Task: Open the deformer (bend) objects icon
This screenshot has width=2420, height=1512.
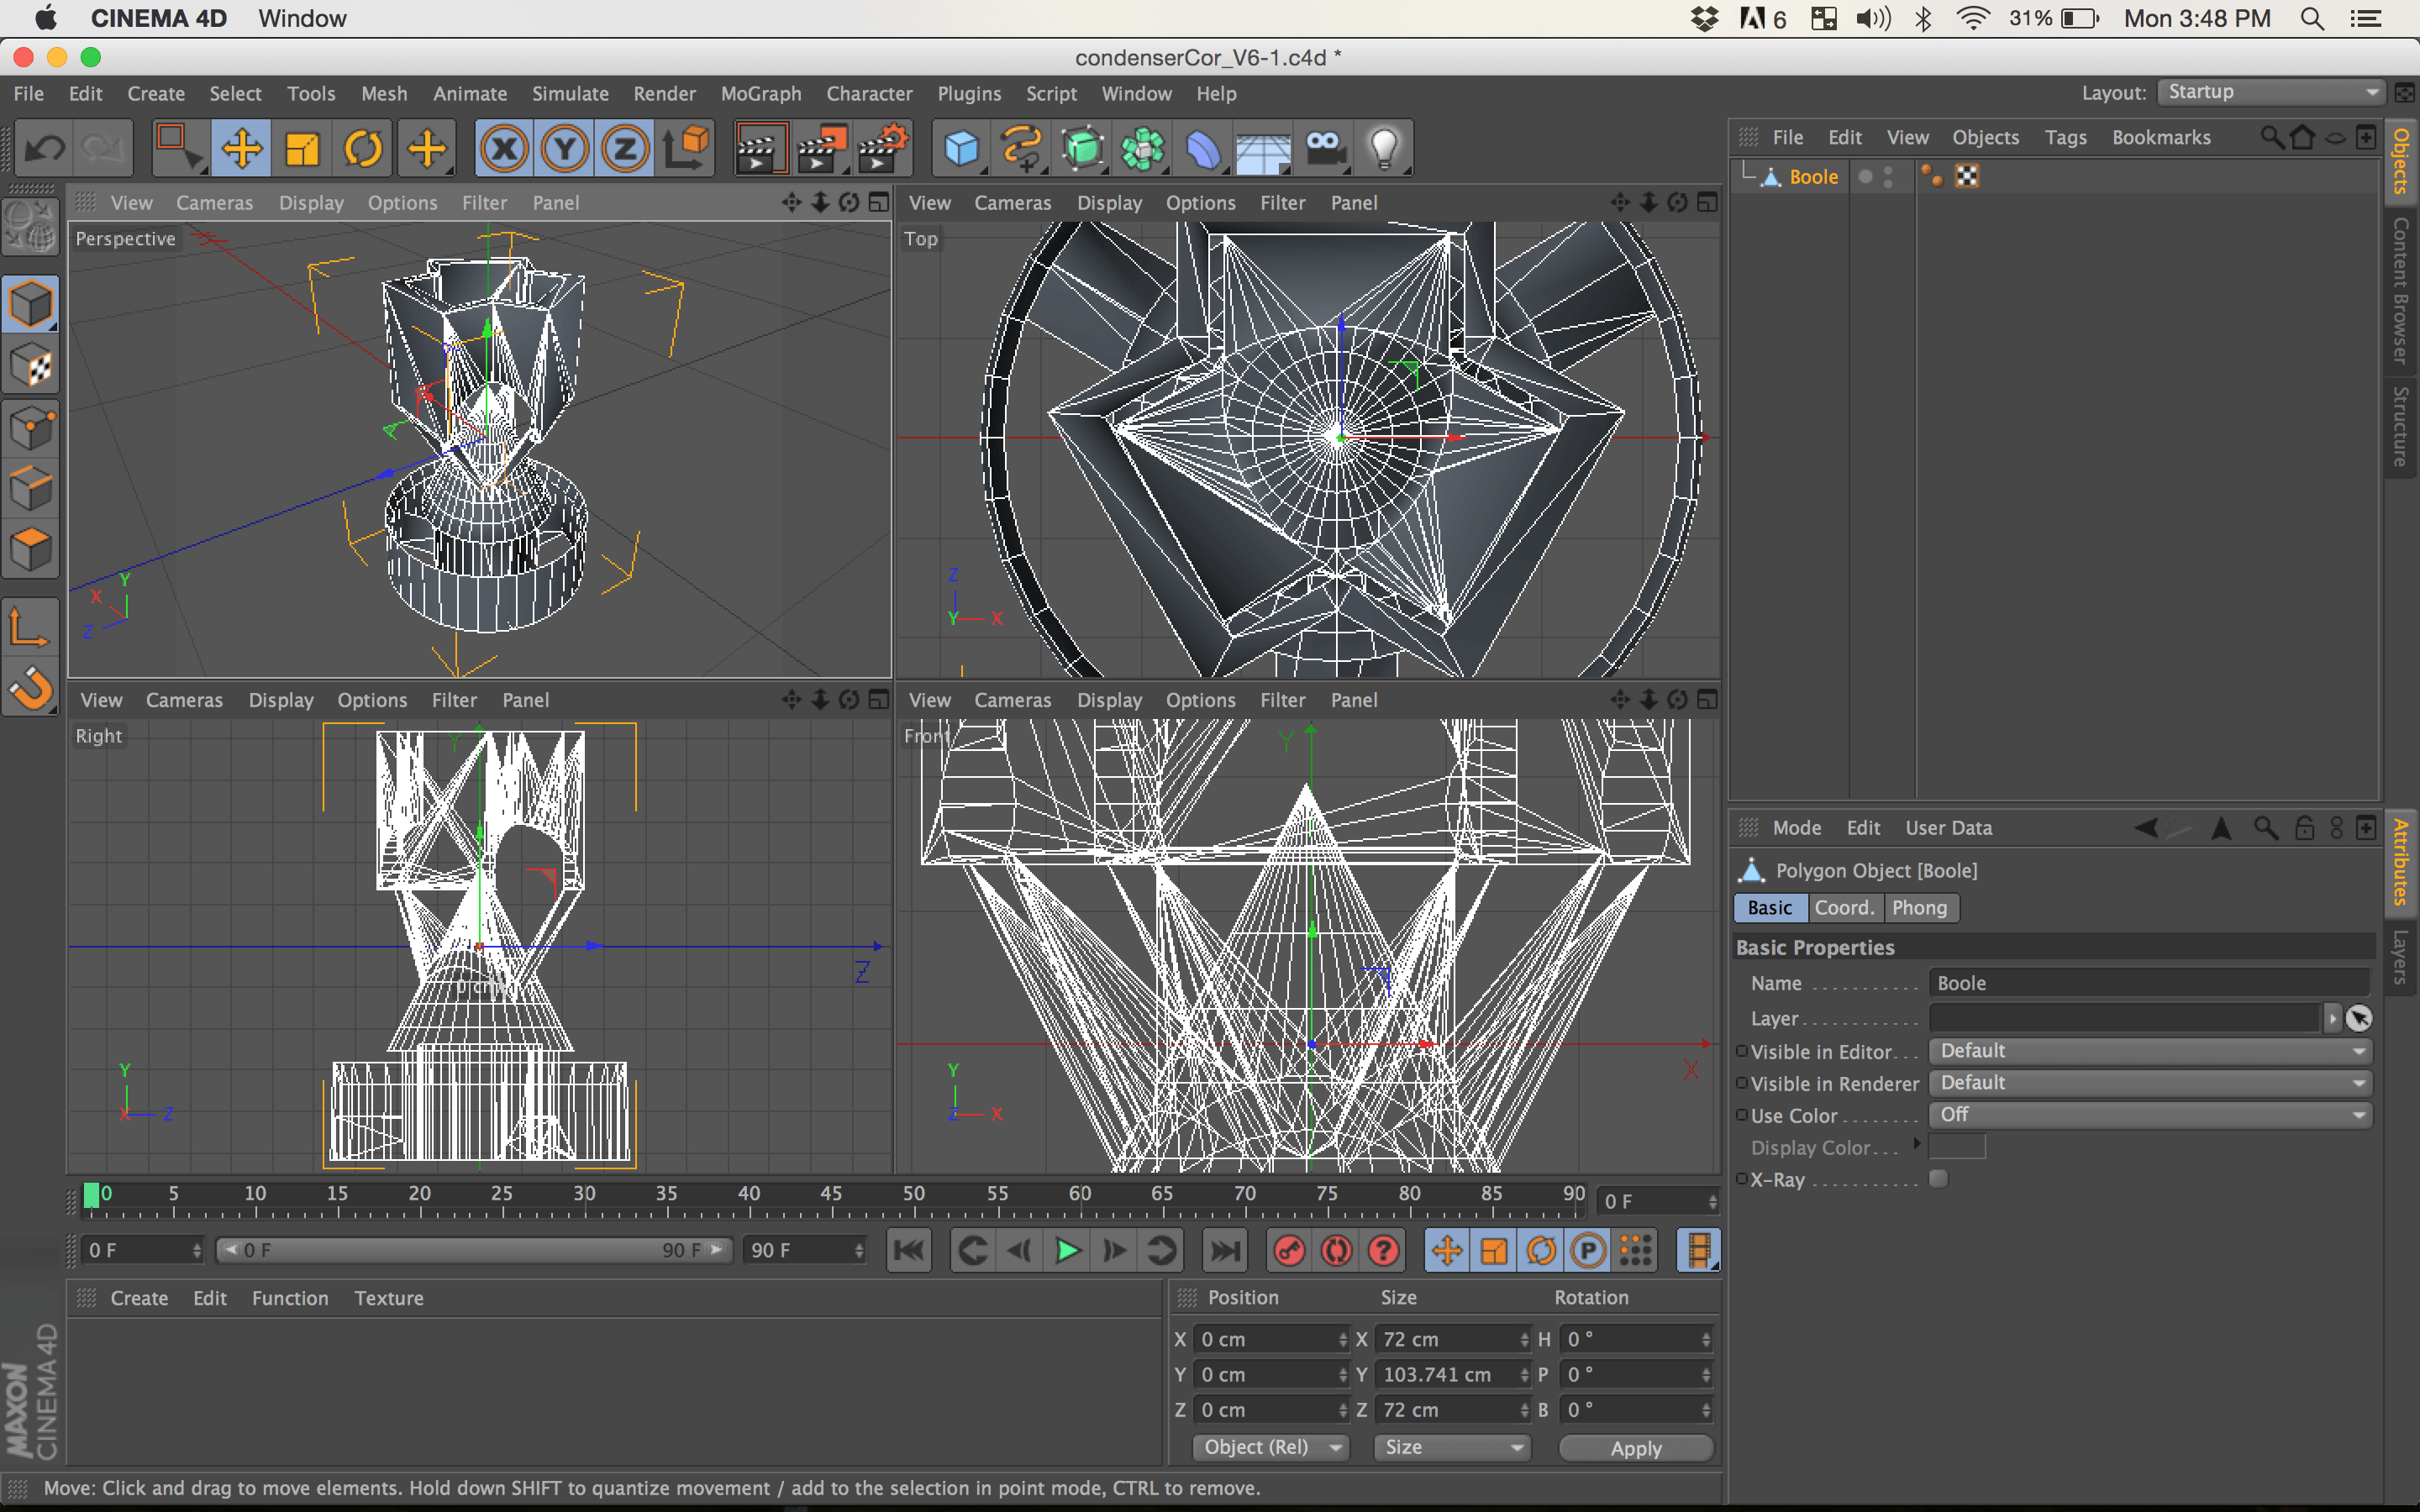Action: pyautogui.click(x=1204, y=149)
